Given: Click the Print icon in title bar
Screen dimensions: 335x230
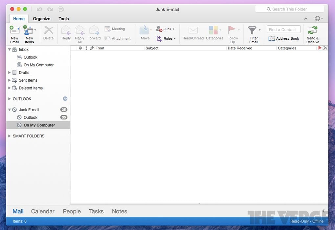Looking at the screenshot, I should click(60, 9).
